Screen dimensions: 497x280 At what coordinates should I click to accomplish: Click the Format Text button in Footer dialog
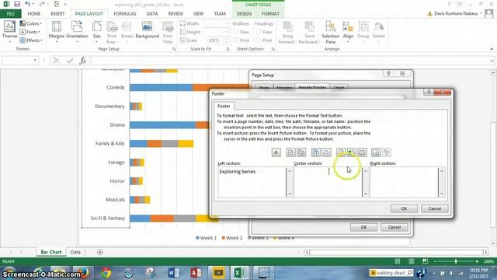tap(276, 152)
